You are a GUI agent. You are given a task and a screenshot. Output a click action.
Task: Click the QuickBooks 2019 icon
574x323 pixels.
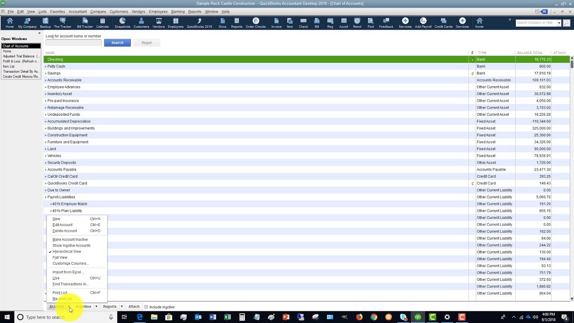pos(199,23)
